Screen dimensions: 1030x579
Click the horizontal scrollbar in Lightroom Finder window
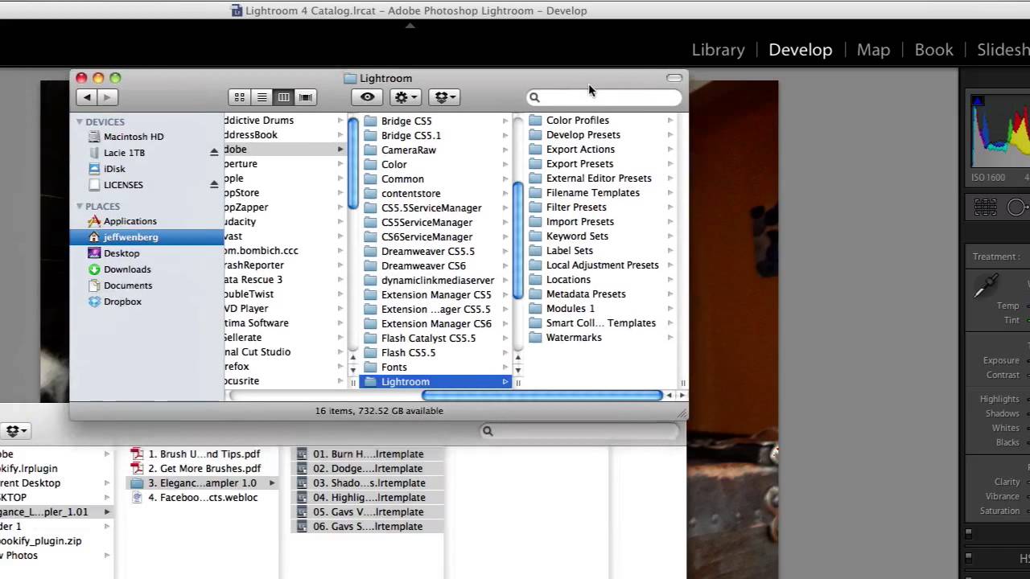click(542, 396)
